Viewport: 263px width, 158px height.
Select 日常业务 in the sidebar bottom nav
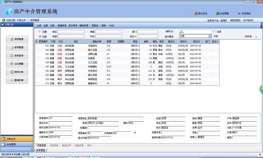click(x=17, y=139)
